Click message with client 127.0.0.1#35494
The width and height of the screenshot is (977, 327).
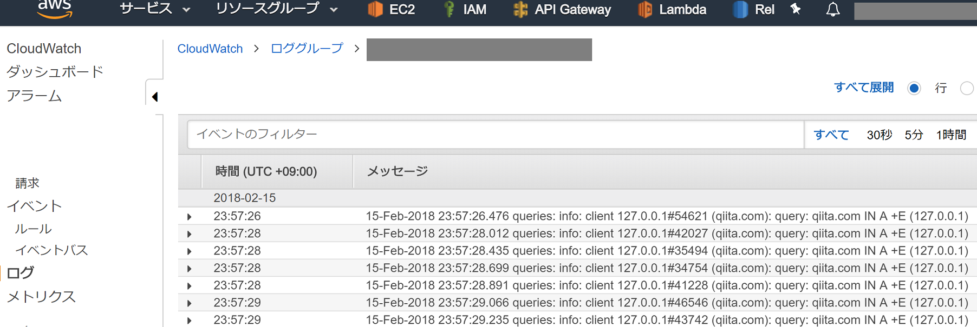point(667,251)
